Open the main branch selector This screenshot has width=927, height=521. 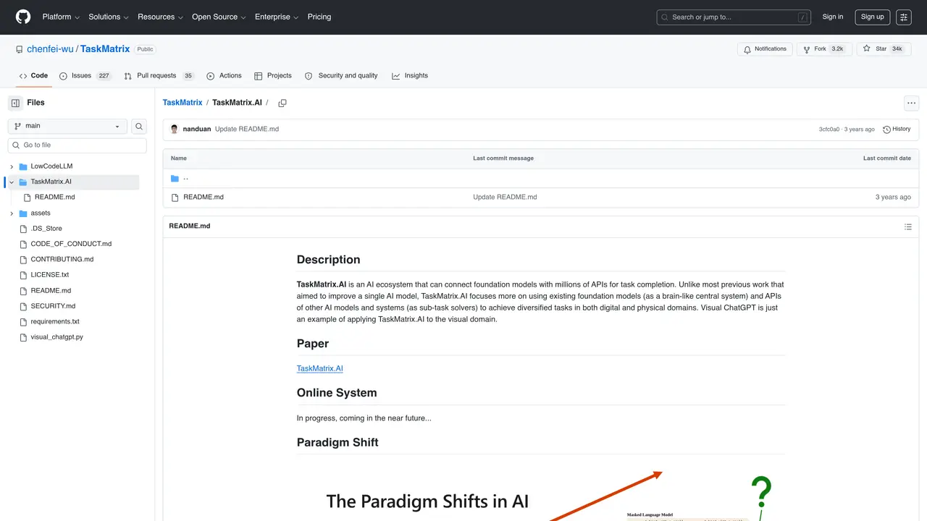[x=67, y=126]
